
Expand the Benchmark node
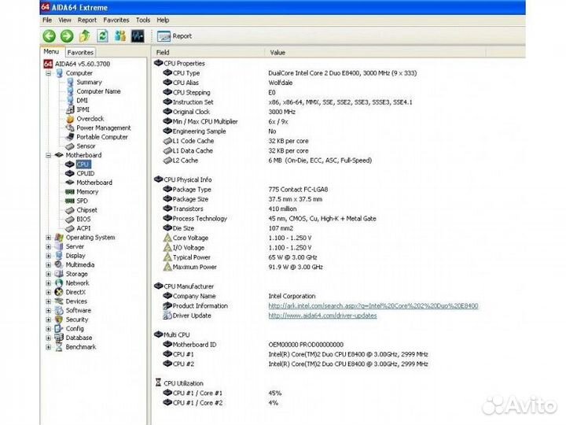[x=49, y=347]
